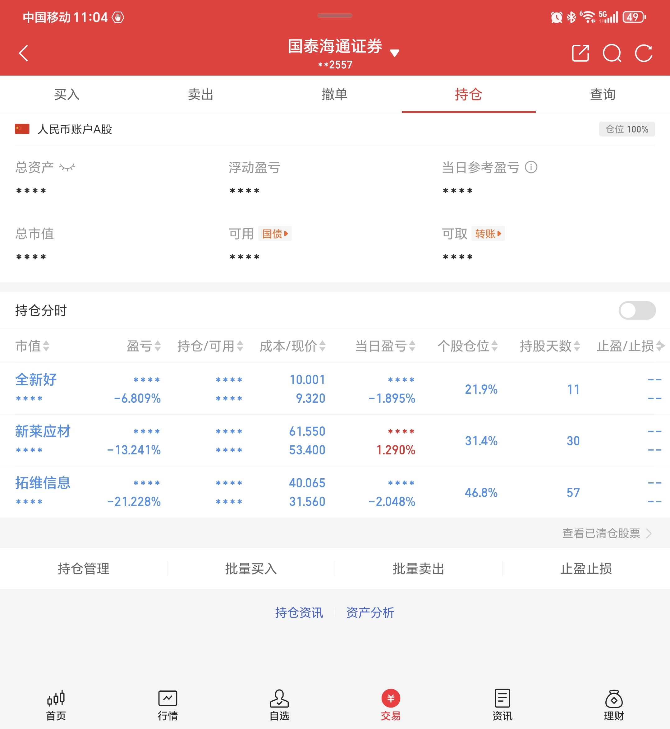Click the share/export icon in header

click(x=580, y=53)
